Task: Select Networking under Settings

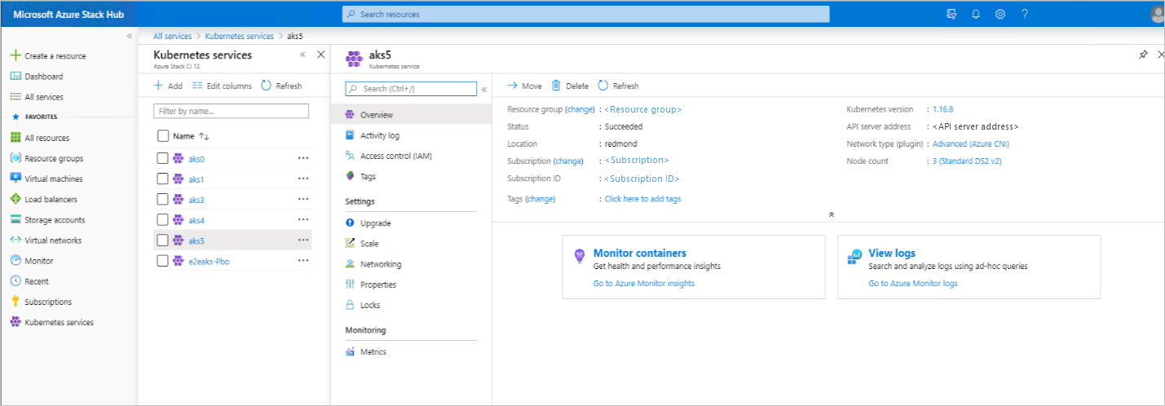Action: tap(380, 264)
